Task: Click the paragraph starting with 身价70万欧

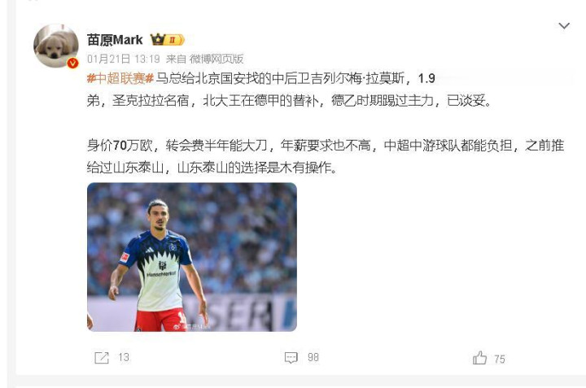Action: pyautogui.click(x=325, y=156)
